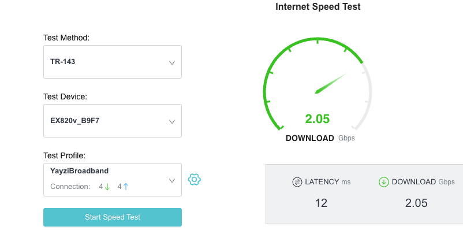Open the TR-143 test method combo box

pyautogui.click(x=113, y=62)
